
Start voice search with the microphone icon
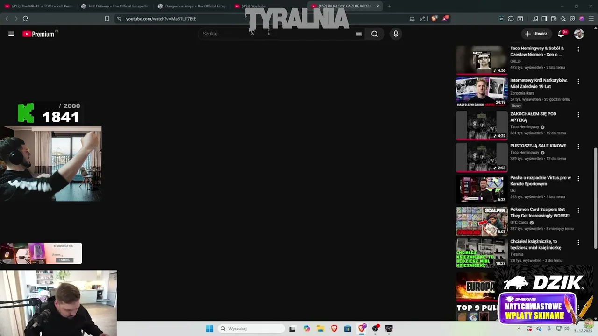pyautogui.click(x=396, y=34)
